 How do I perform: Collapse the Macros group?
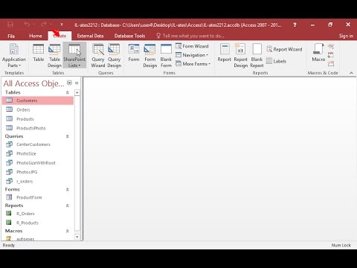[x=67, y=231]
